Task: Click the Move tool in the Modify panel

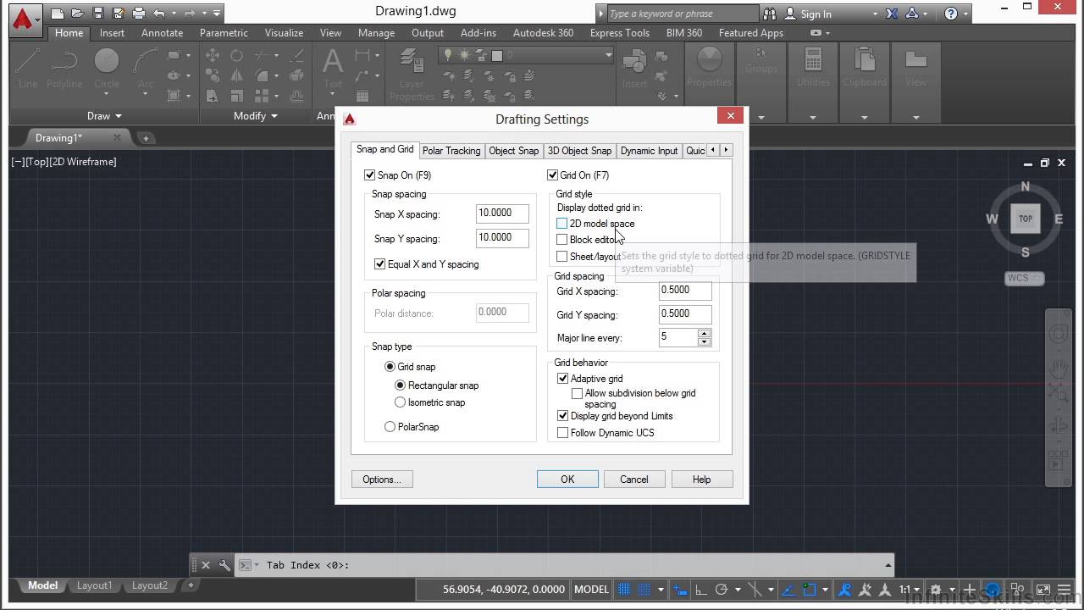Action: coord(213,55)
